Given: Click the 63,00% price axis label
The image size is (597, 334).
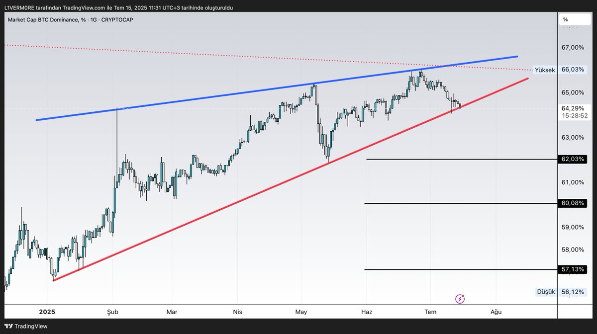Looking at the screenshot, I should (572, 137).
